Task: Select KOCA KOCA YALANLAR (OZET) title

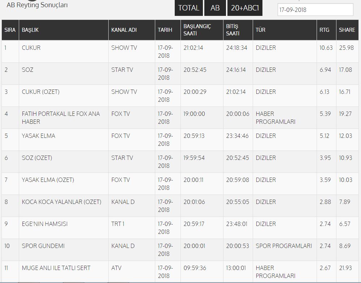Action: pos(61,202)
